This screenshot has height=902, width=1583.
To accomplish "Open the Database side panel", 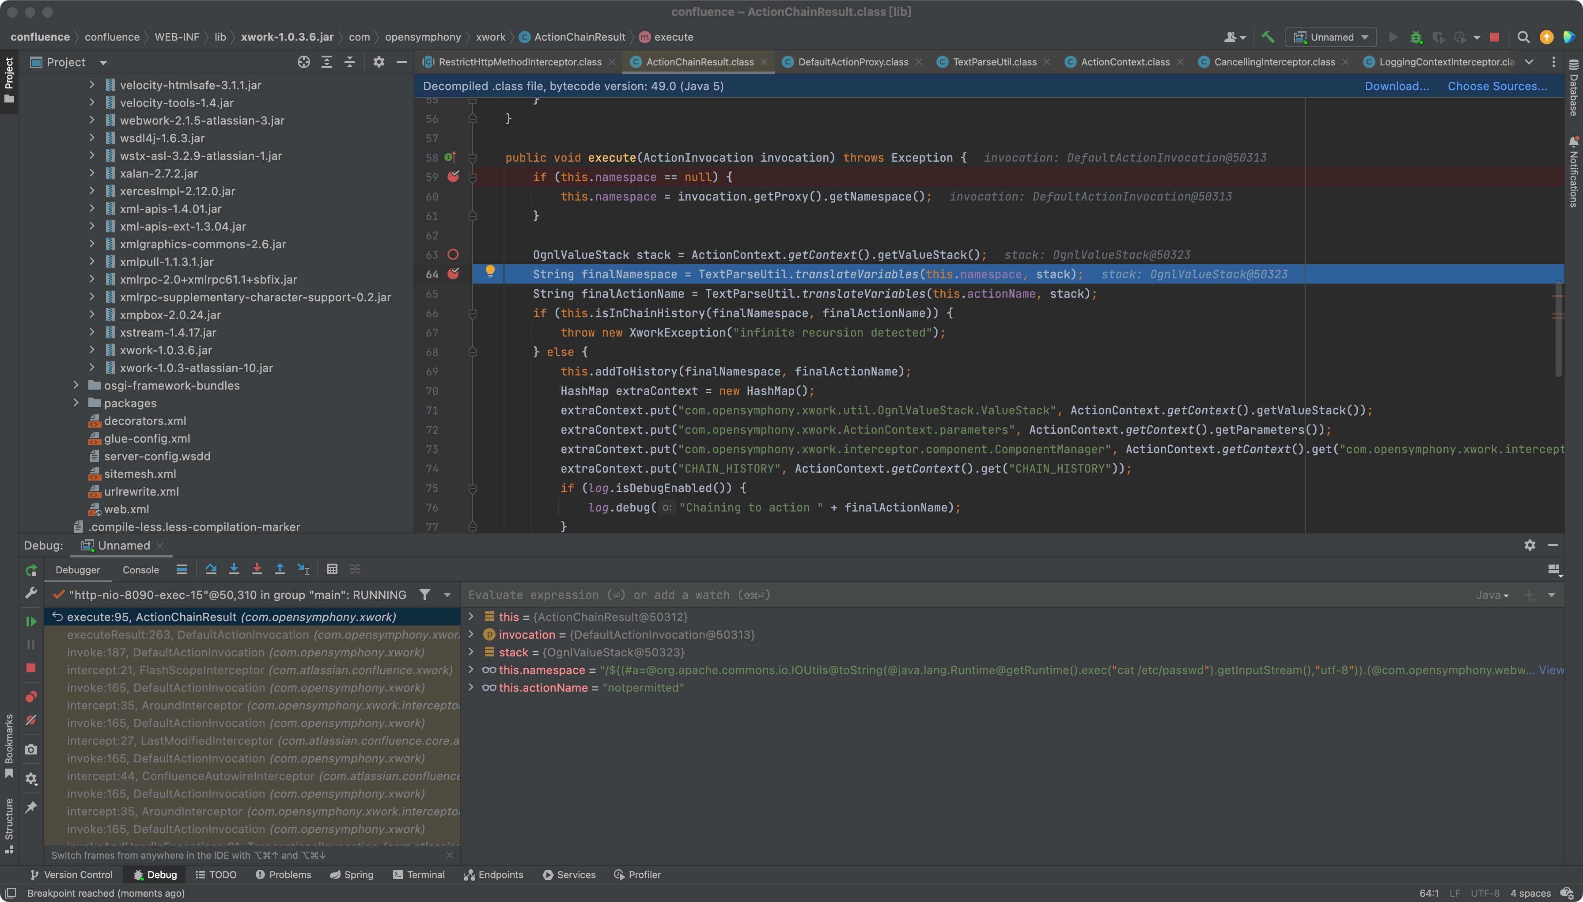I will (1574, 88).
